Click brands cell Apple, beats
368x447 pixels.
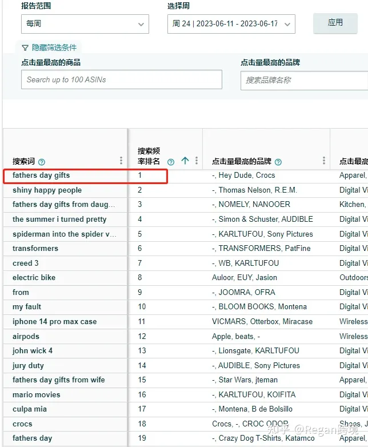pos(236,336)
